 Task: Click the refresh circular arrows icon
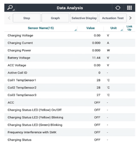(118, 8)
